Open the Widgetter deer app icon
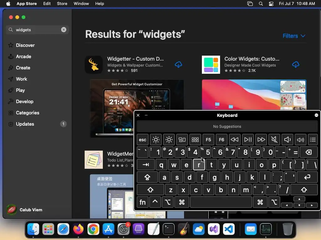 tap(94, 65)
